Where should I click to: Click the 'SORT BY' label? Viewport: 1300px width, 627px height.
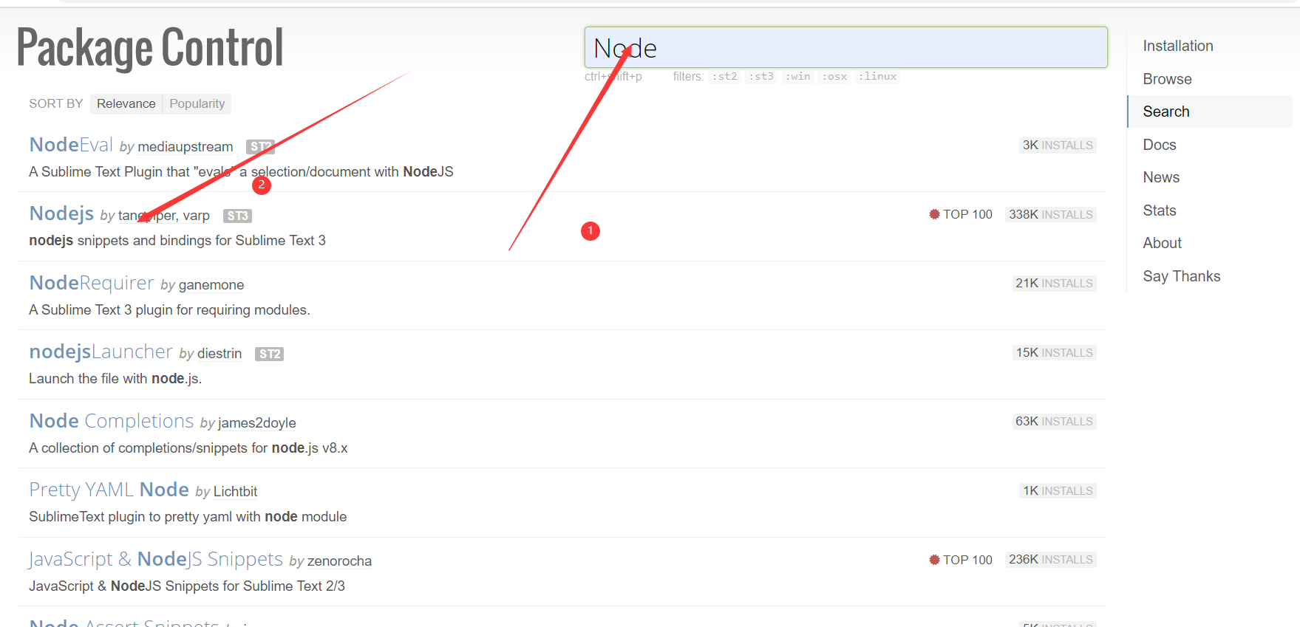pos(55,103)
